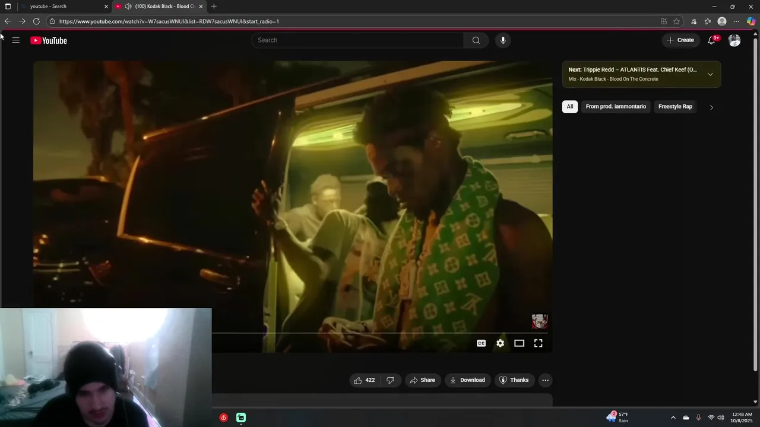Select the Freestyle Rap chip
Viewport: 760px width, 427px height.
click(x=675, y=107)
